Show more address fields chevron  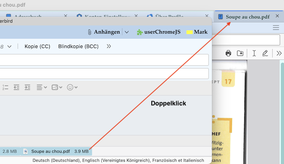coord(109,46)
